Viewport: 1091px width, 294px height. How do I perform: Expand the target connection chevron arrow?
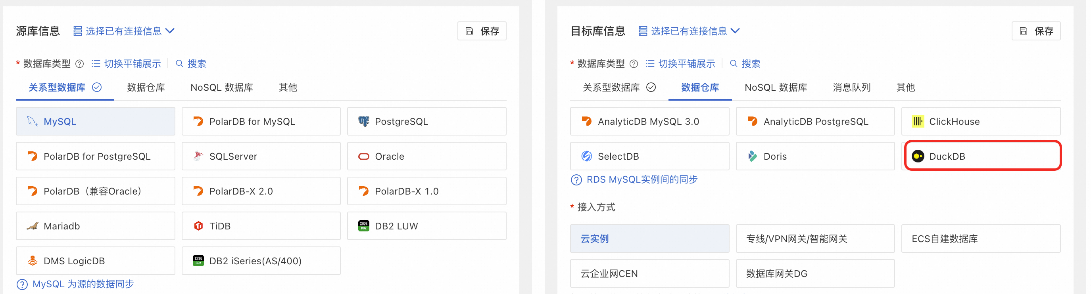735,31
